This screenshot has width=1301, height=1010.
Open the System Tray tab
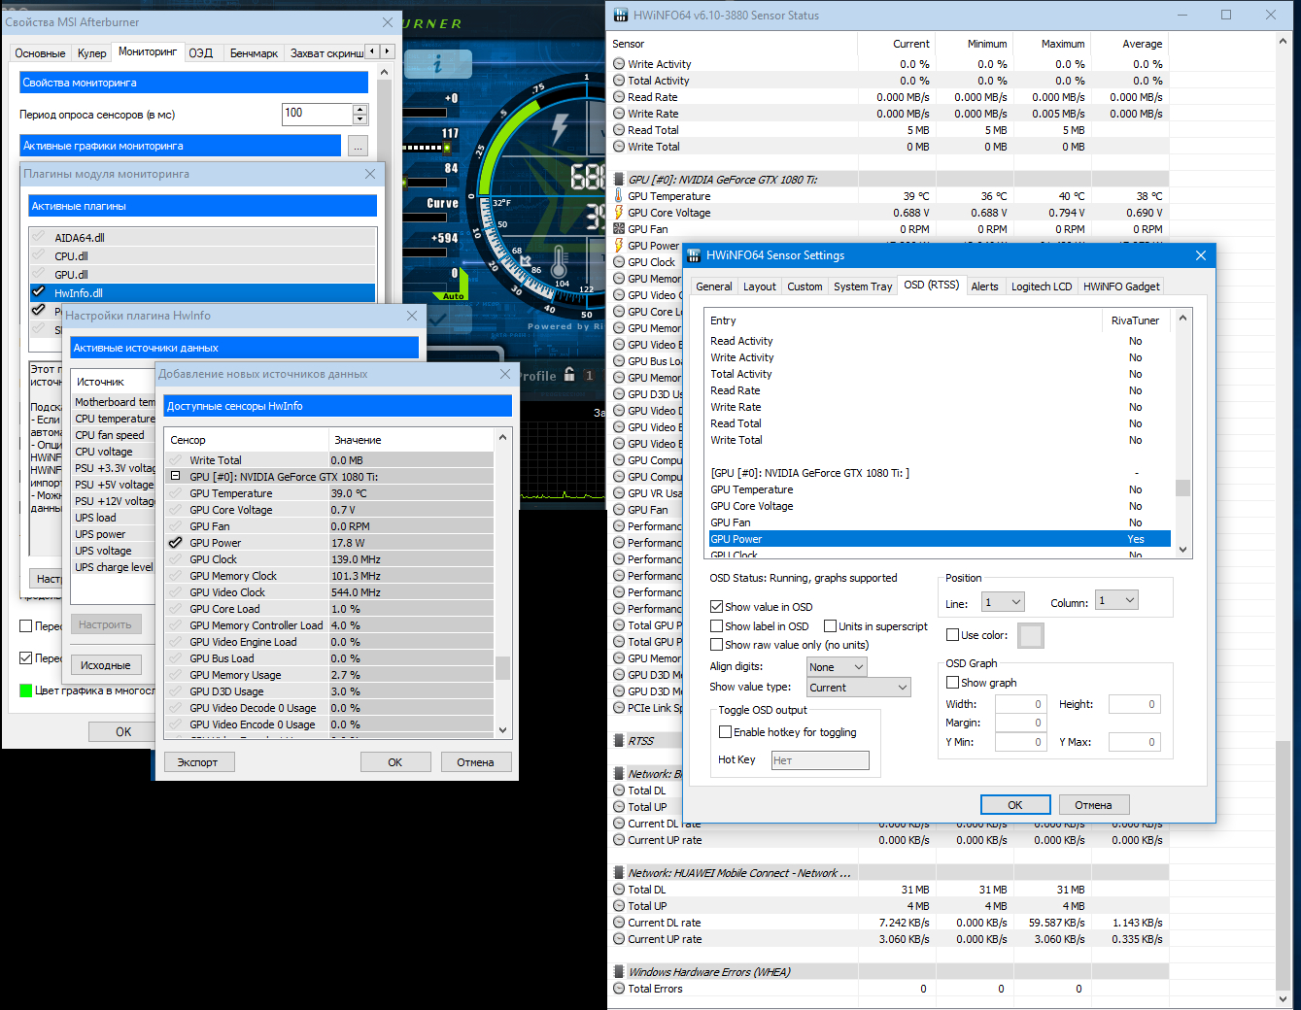(863, 286)
